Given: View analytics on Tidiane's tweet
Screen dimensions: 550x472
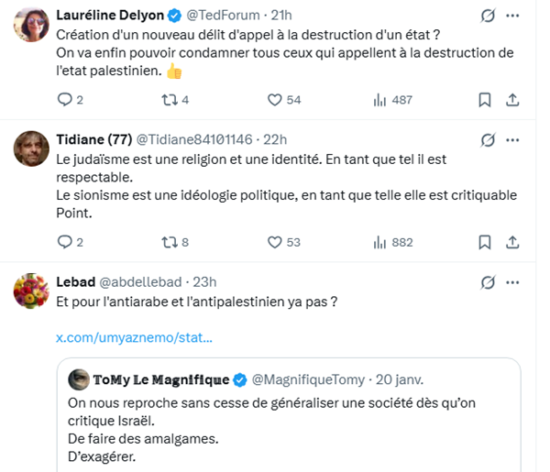Looking at the screenshot, I should 379,242.
